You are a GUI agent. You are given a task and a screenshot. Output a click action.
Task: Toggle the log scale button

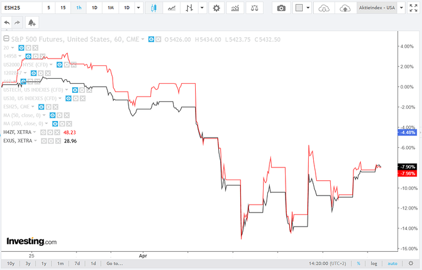tap(374, 263)
